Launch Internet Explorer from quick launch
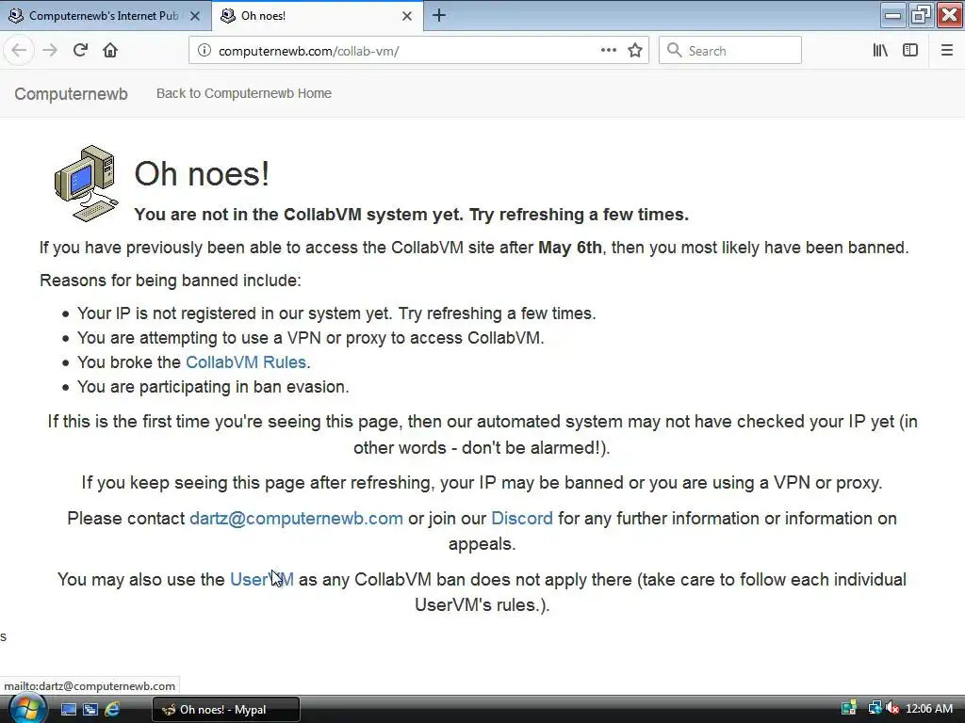 pyautogui.click(x=112, y=710)
